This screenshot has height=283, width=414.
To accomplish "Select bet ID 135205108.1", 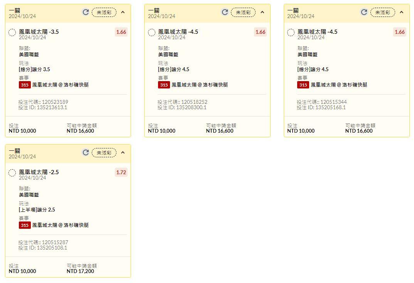I will (52, 248).
